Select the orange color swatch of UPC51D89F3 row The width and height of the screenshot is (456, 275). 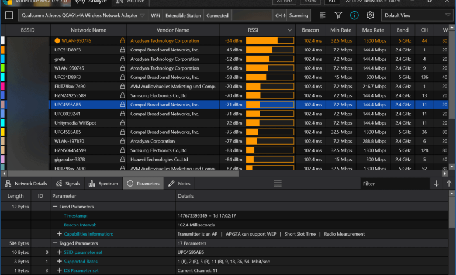(2, 50)
